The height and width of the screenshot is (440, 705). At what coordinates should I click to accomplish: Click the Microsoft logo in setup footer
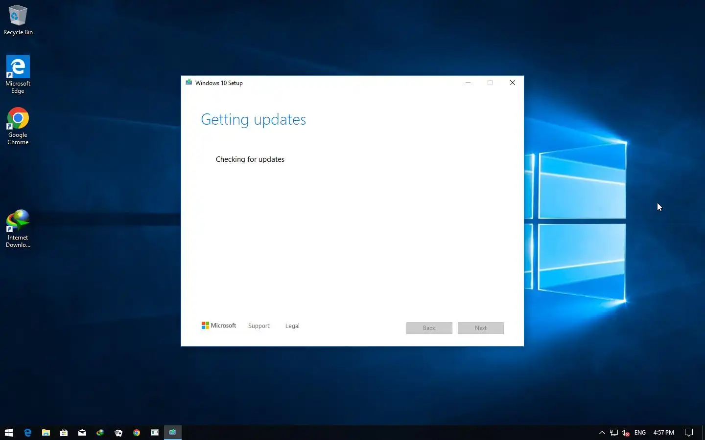click(x=219, y=326)
